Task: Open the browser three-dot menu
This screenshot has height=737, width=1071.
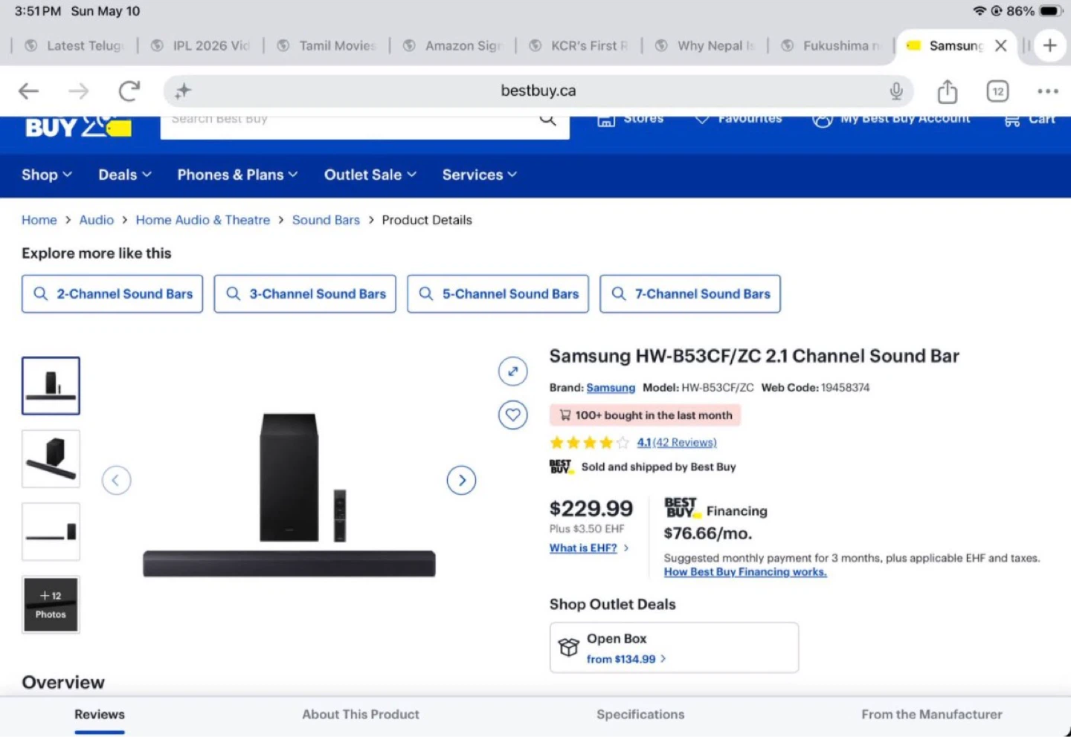Action: (1047, 91)
